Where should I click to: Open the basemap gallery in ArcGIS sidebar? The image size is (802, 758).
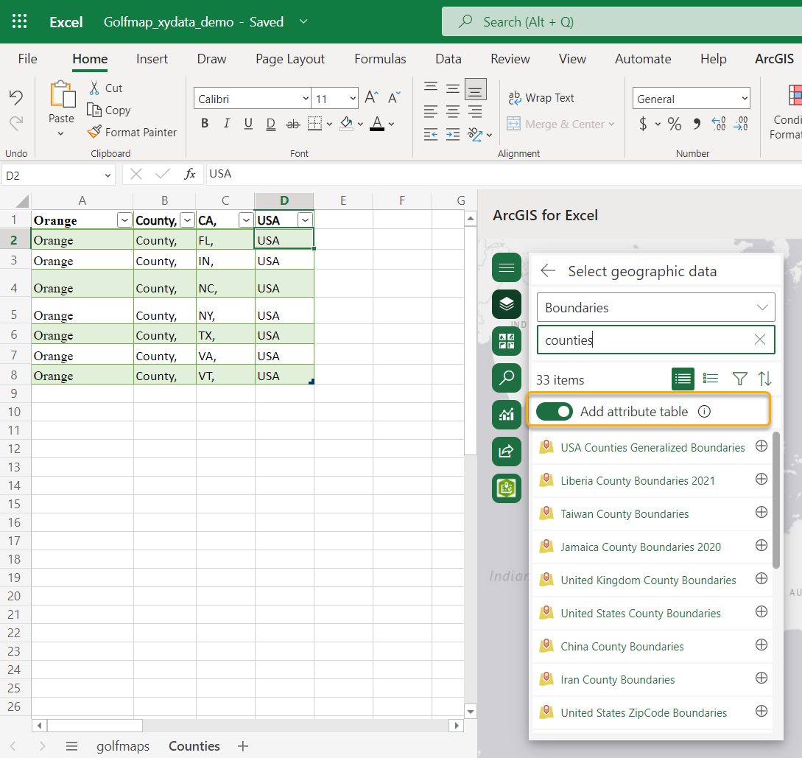pos(506,341)
